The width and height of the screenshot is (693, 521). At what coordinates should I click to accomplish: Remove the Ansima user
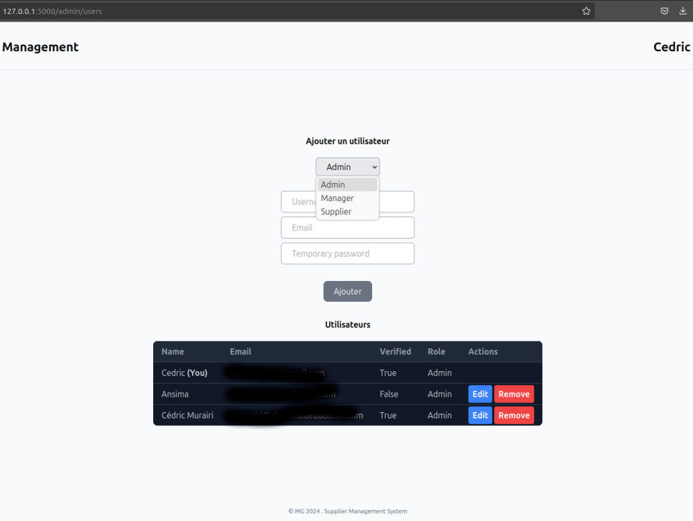[514, 394]
